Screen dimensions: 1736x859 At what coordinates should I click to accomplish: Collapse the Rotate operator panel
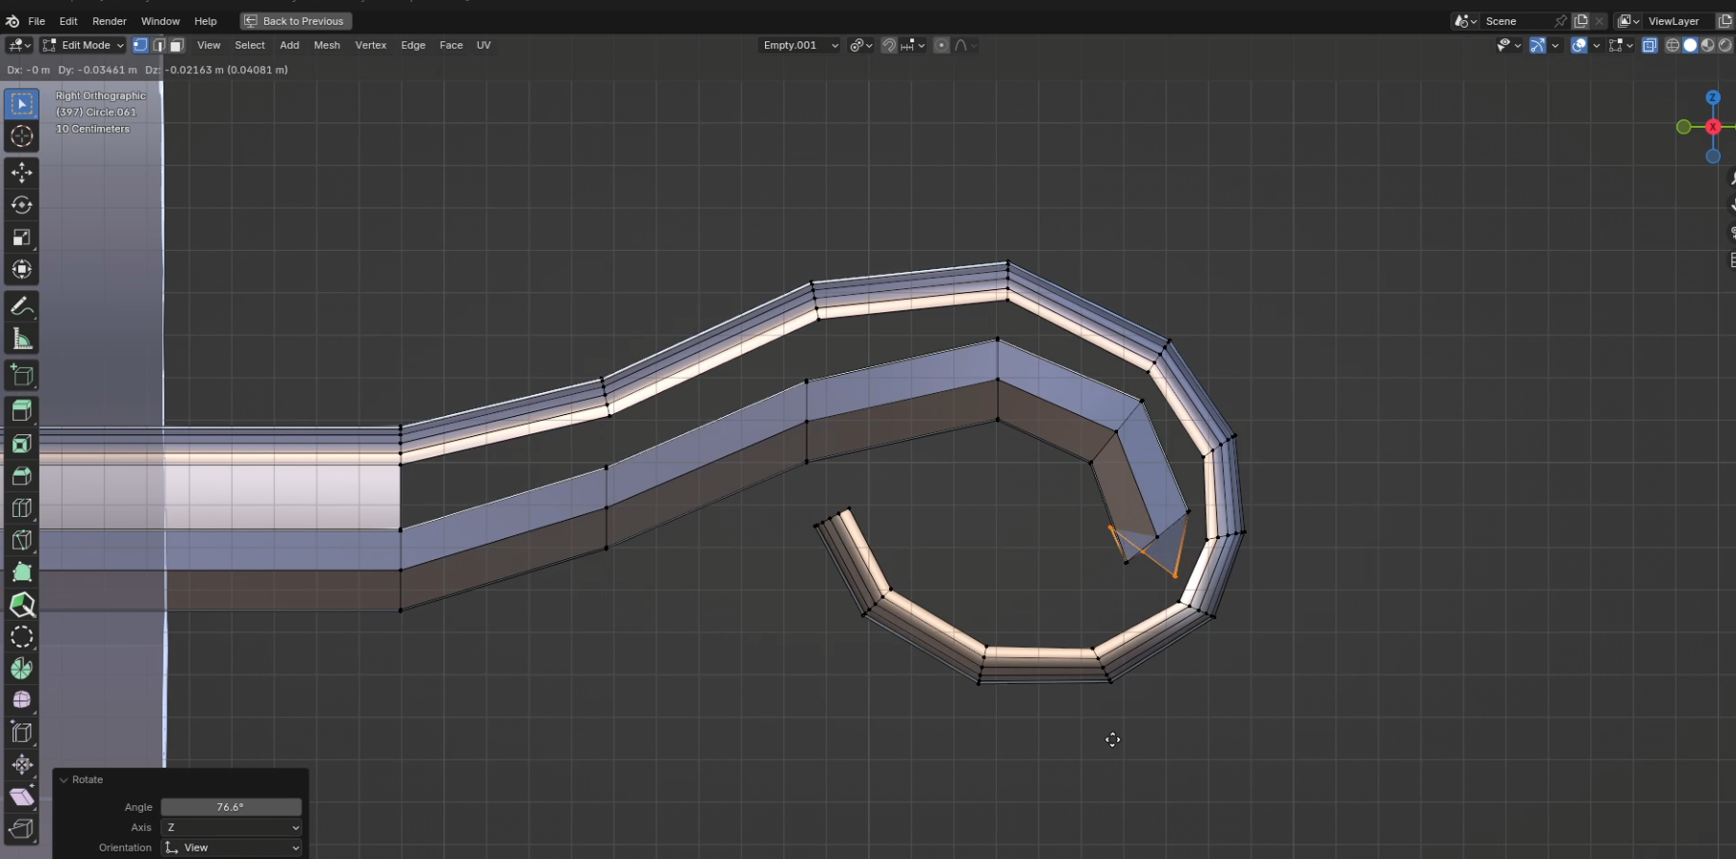pyautogui.click(x=64, y=779)
